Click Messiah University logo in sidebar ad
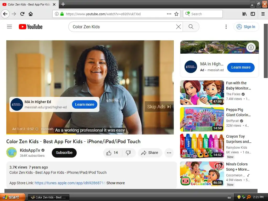 [191, 67]
